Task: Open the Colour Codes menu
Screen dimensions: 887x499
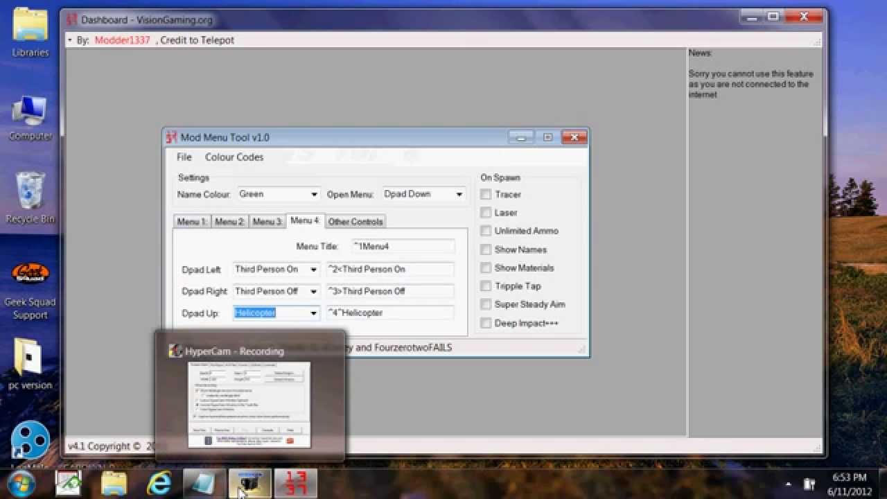Action: 234,157
